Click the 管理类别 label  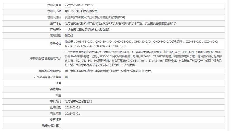point(56,35)
